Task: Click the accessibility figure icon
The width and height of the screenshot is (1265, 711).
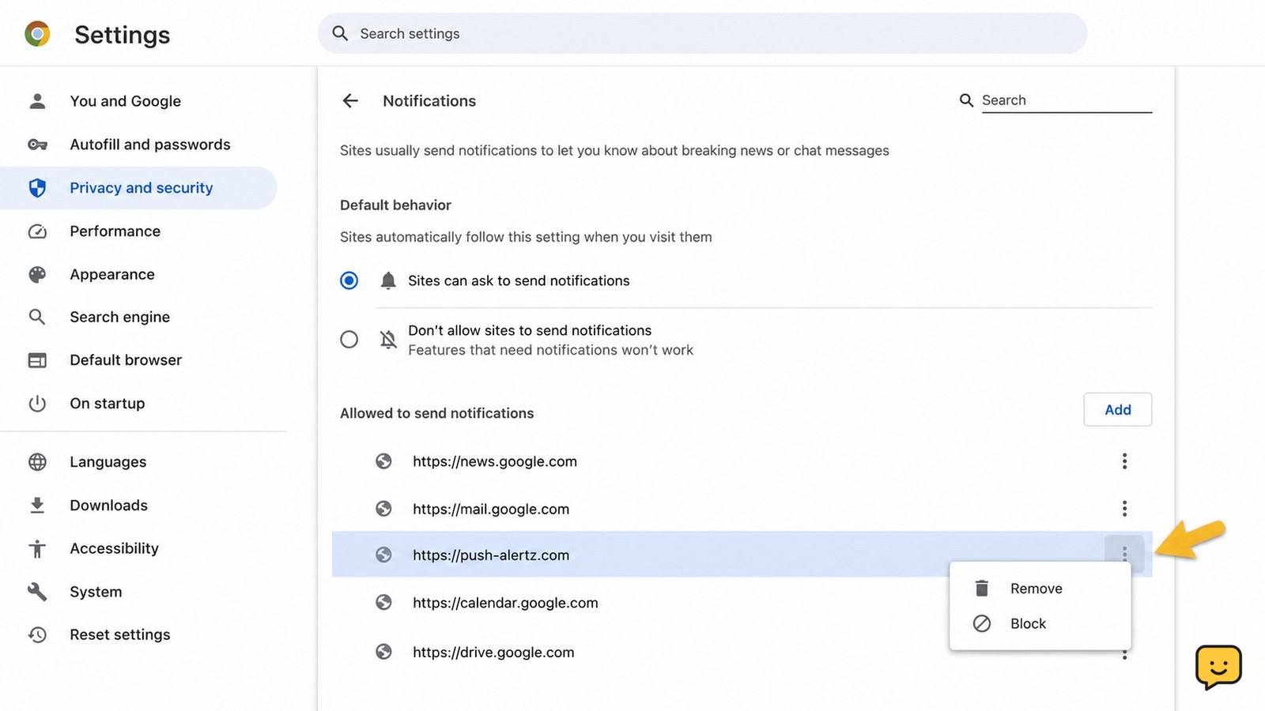Action: 37,548
